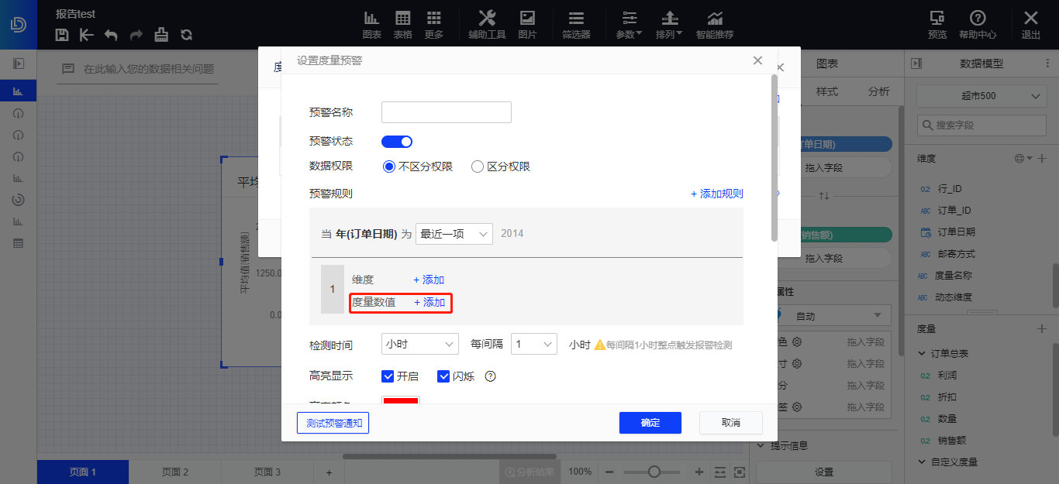
Task: Switch to the 样式 tab
Action: pos(826,91)
